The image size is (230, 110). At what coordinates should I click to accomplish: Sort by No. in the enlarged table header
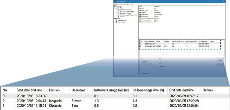tap(7, 90)
